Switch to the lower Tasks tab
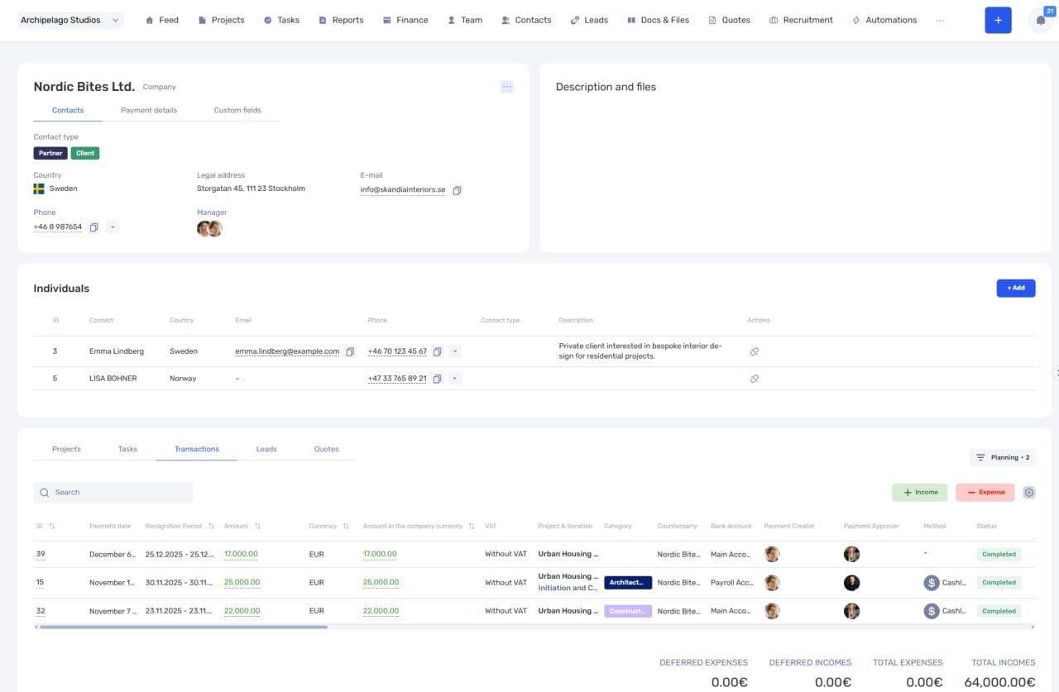This screenshot has height=692, width=1059. (x=127, y=449)
